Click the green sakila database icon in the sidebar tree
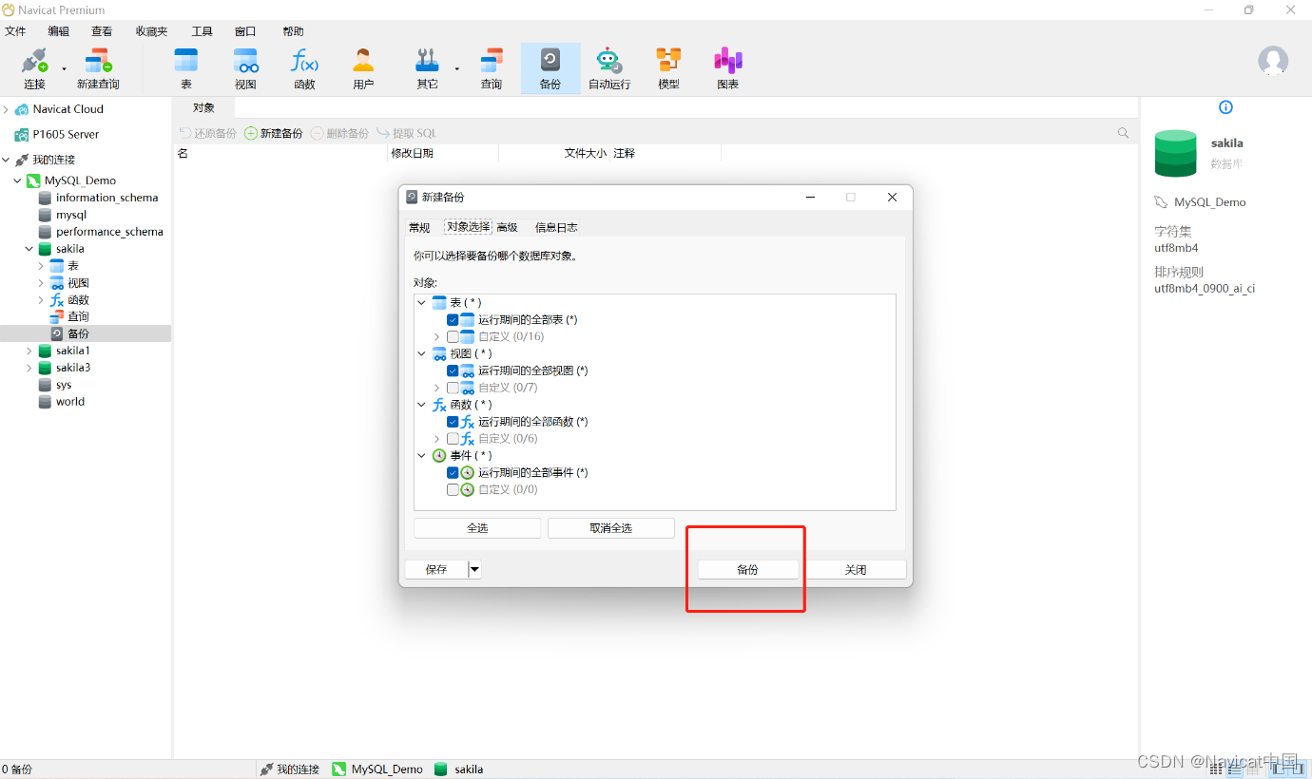The height and width of the screenshot is (779, 1312). point(45,249)
